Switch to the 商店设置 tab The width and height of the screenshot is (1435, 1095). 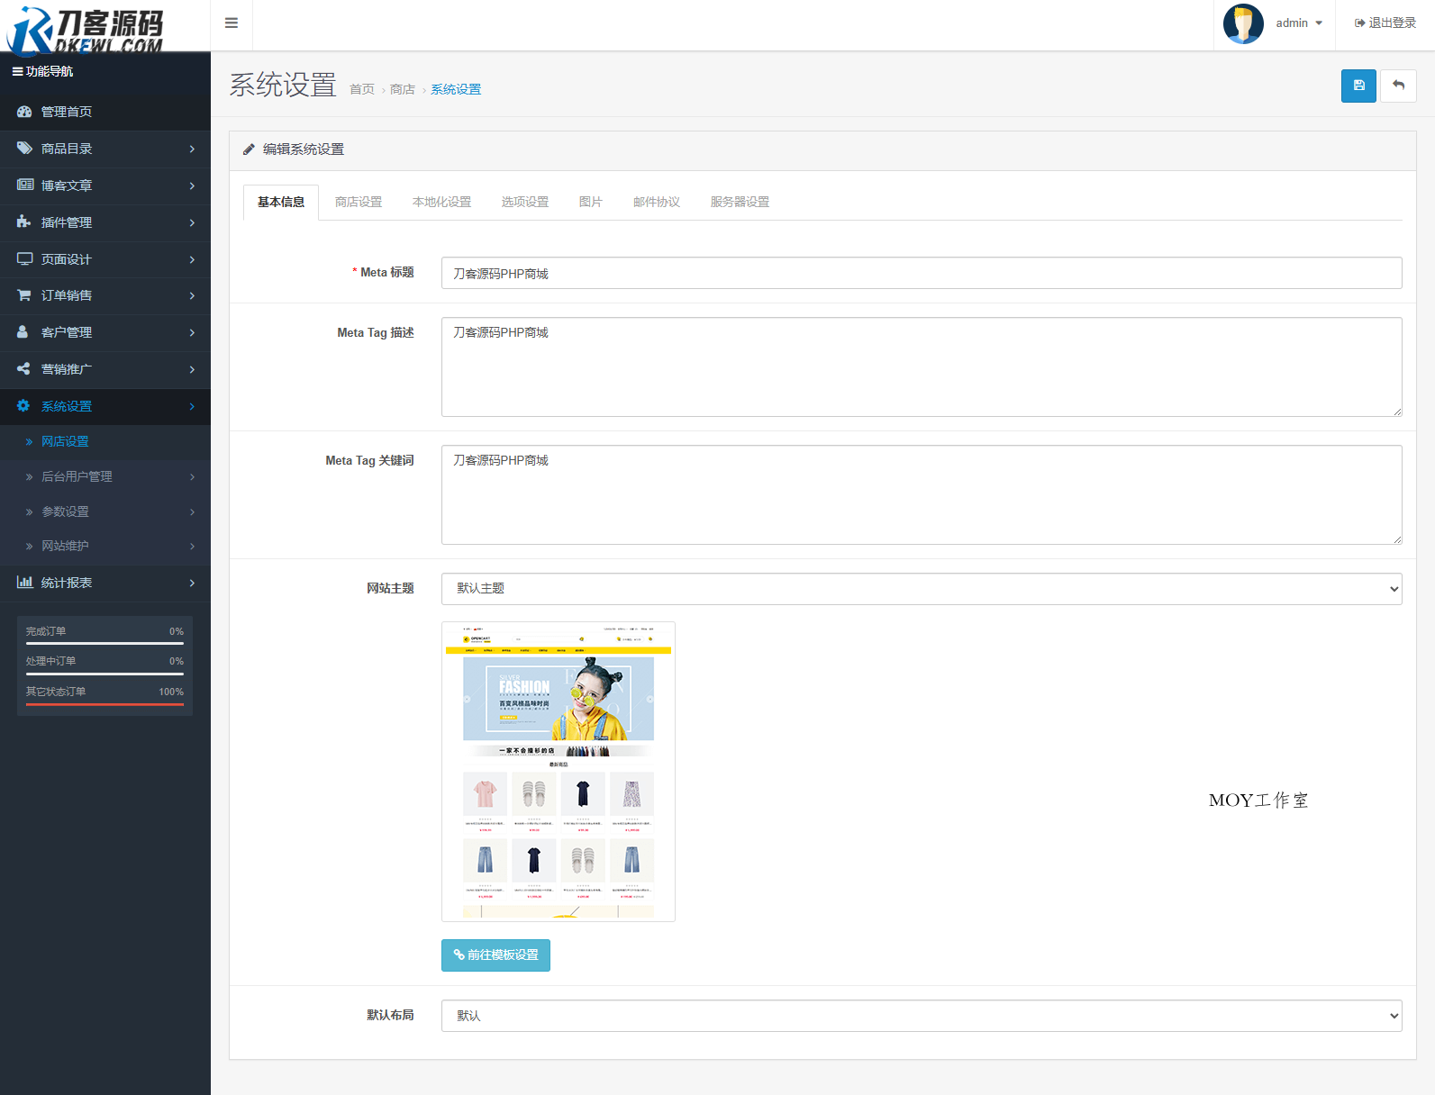click(x=359, y=202)
